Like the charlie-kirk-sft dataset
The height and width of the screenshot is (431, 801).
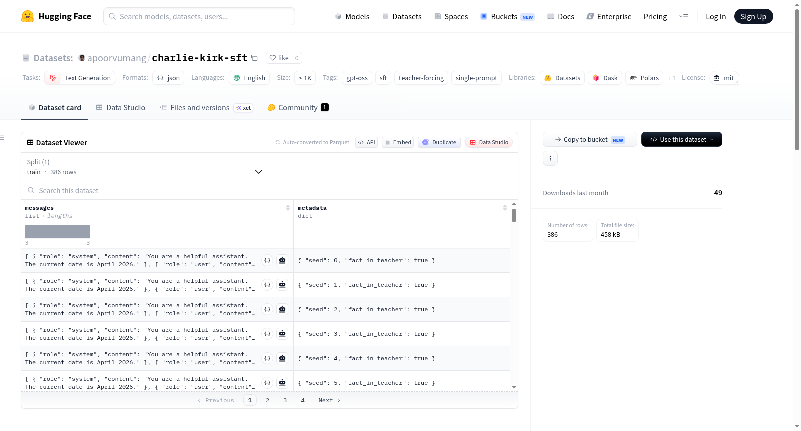coord(279,58)
